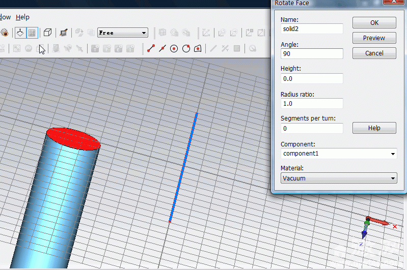
Task: Select the pick edge midpoint tool
Action: pos(162,48)
